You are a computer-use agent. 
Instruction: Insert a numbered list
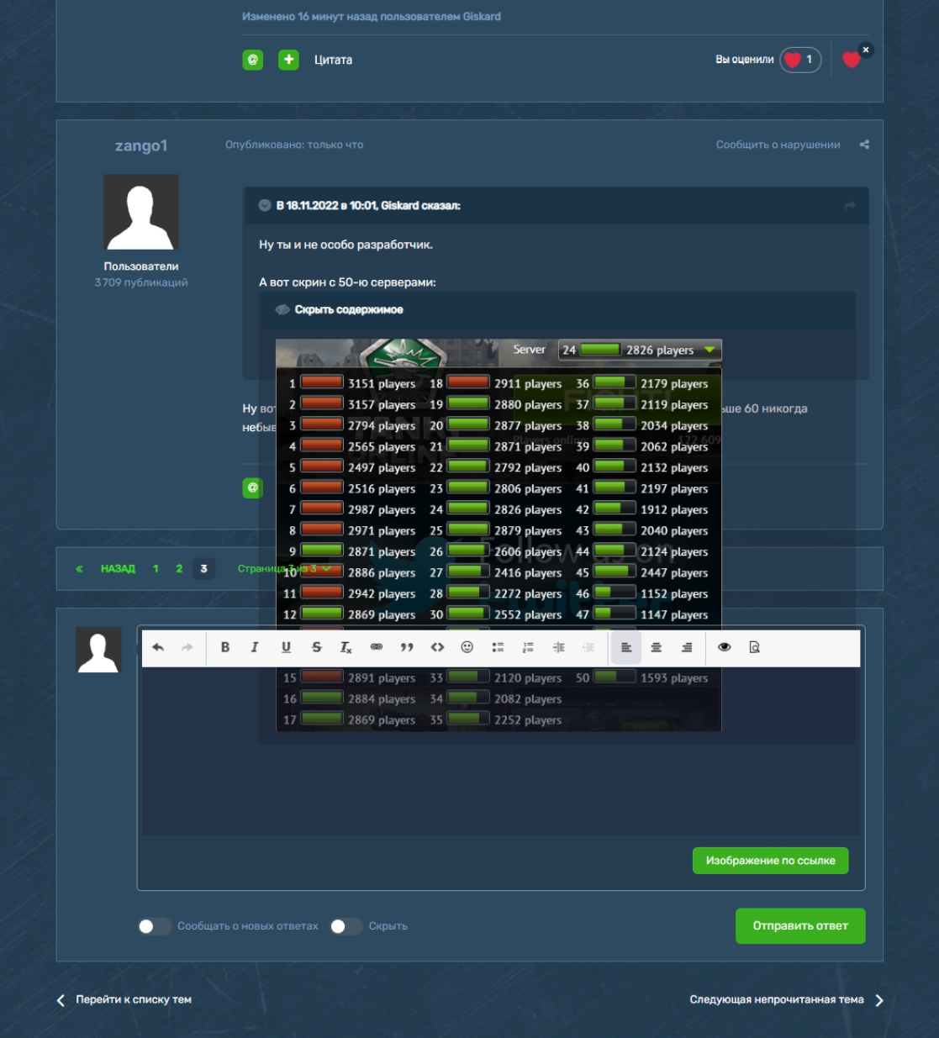tap(528, 647)
